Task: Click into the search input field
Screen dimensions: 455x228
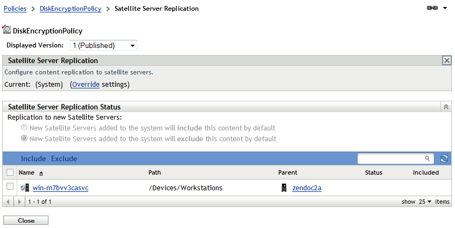Action: tap(391, 158)
